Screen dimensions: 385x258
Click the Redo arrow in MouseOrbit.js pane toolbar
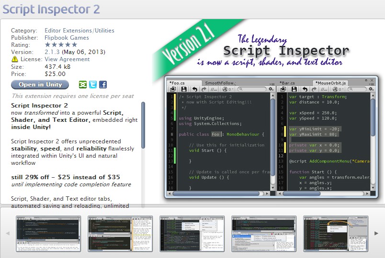314,89
